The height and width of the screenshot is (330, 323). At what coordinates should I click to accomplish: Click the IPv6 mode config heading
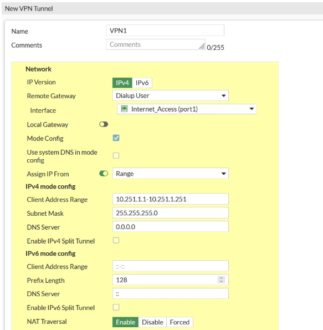click(x=50, y=253)
